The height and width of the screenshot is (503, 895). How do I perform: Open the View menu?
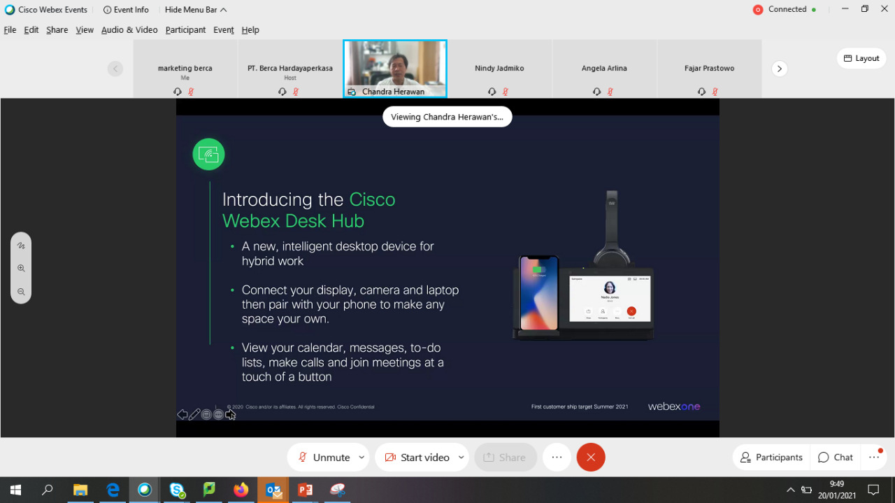[x=85, y=30]
